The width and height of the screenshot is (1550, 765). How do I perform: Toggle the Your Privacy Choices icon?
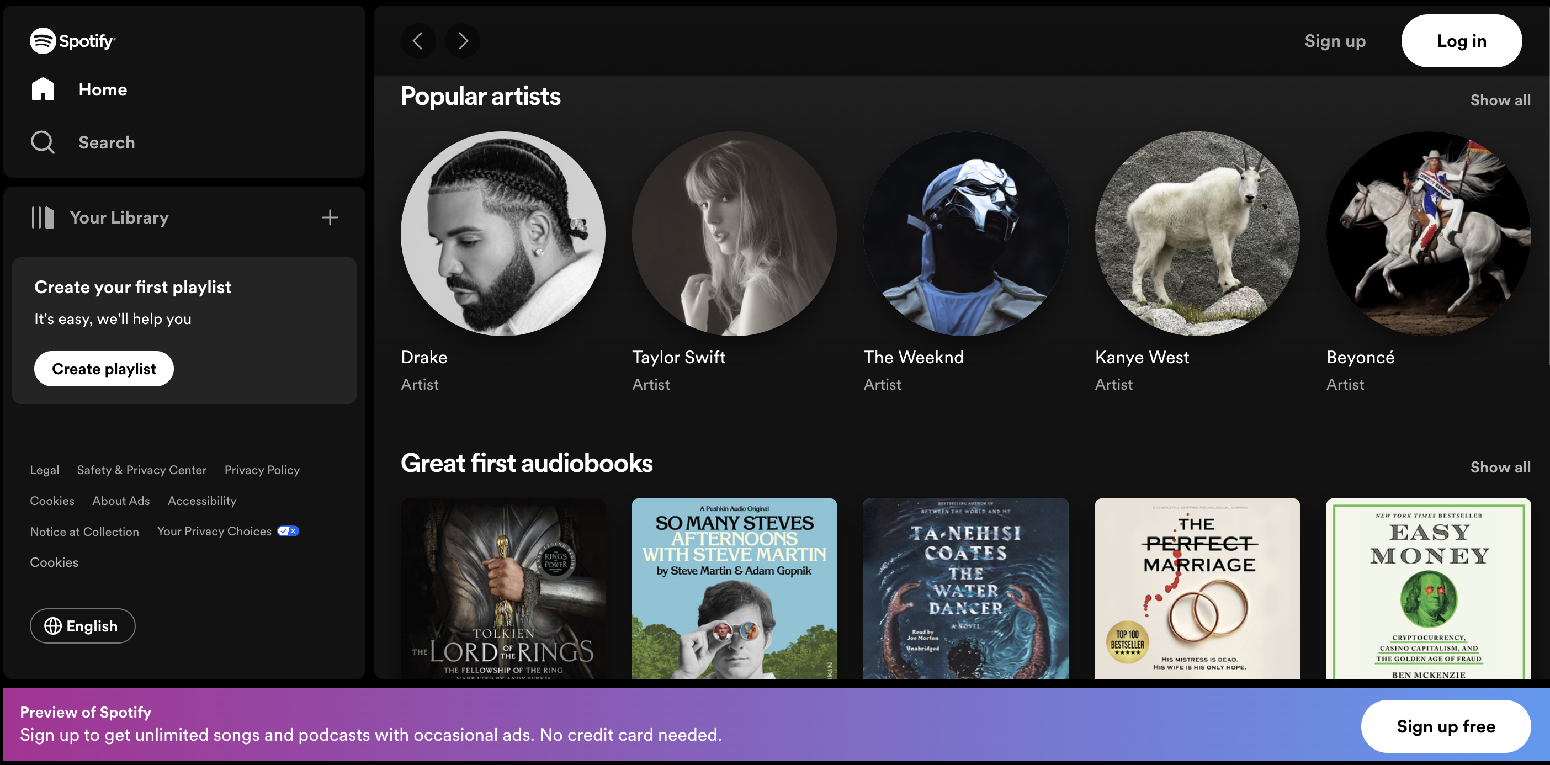pyautogui.click(x=288, y=531)
